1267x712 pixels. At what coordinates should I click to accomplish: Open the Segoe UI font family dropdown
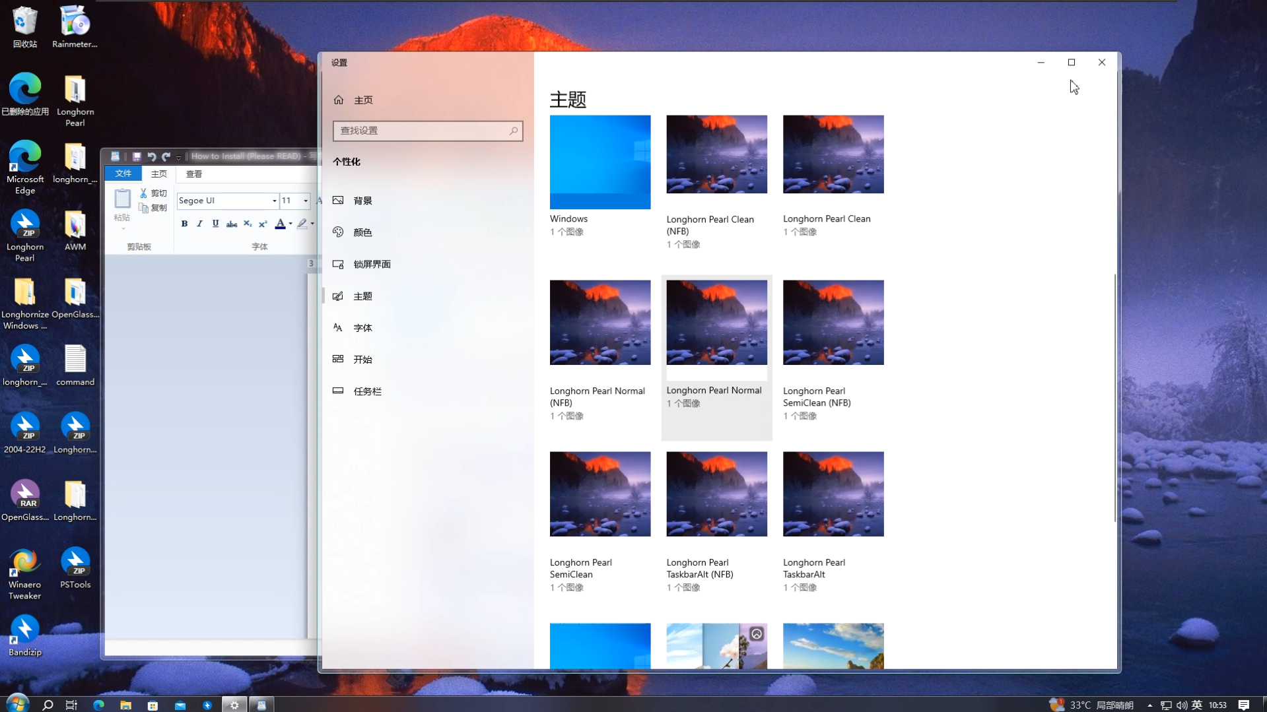click(274, 201)
